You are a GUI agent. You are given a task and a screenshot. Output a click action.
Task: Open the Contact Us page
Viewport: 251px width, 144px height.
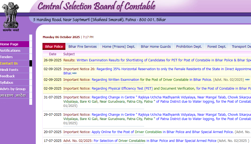pyautogui.click(x=9, y=63)
